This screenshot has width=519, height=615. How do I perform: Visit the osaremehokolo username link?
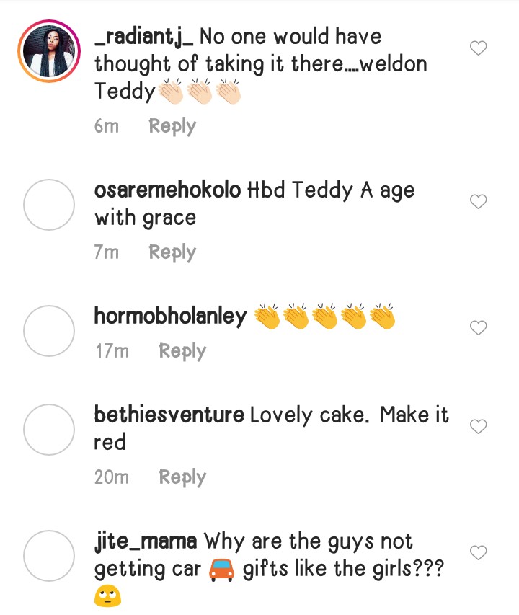[x=167, y=191]
